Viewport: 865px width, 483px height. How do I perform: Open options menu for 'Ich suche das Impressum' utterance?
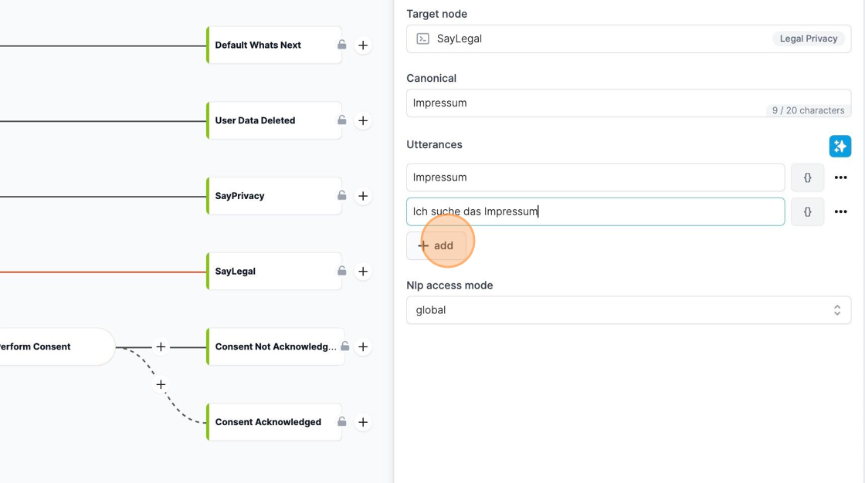tap(840, 211)
